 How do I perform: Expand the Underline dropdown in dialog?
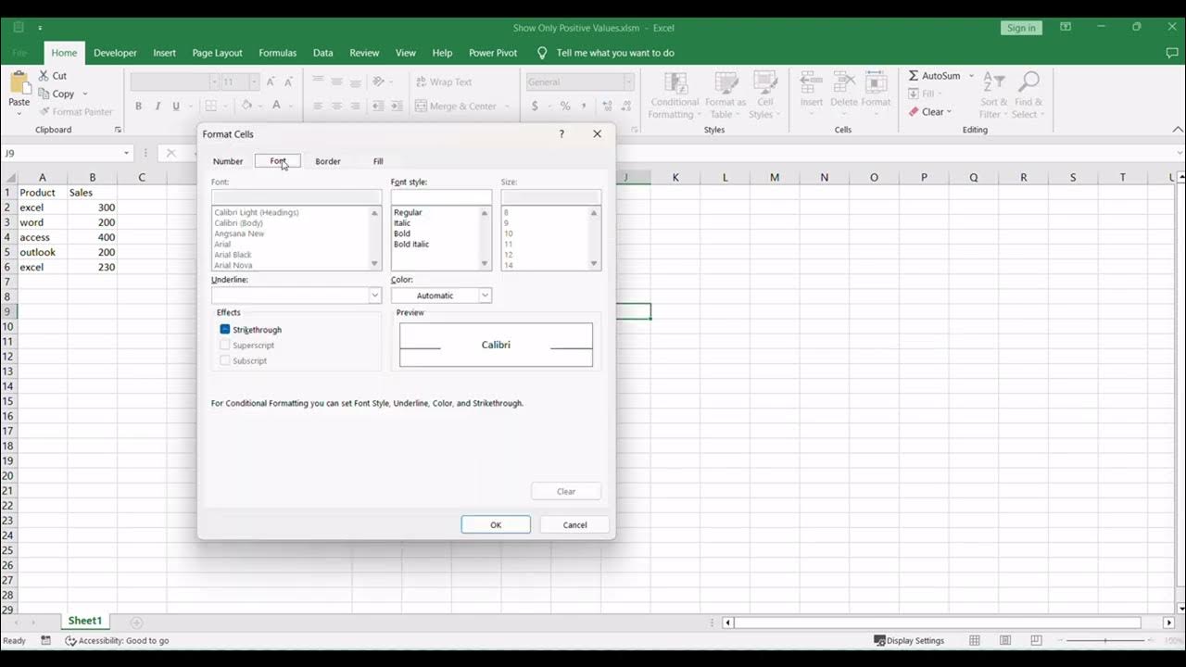(x=374, y=296)
